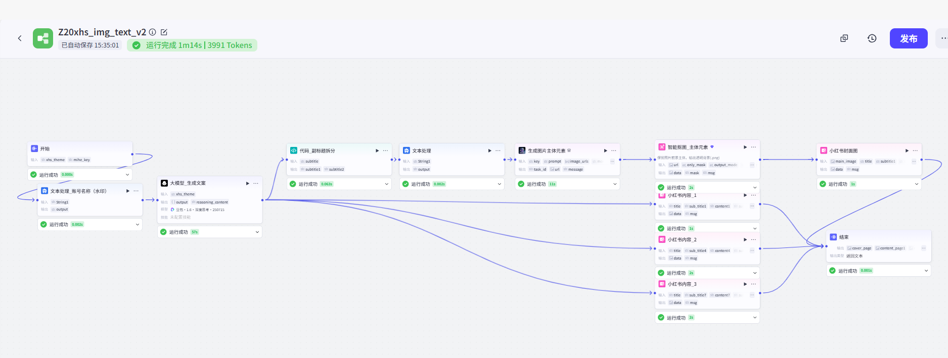948x358 pixels.
Task: Click the 小红书内容_2 node icon
Action: [662, 239]
